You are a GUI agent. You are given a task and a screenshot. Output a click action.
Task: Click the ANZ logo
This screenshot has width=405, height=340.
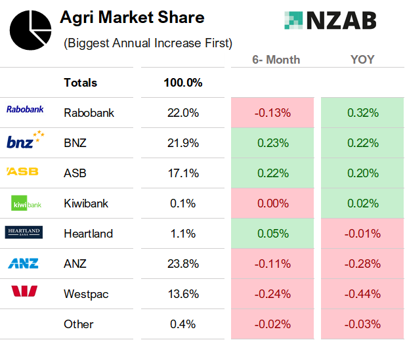tap(24, 263)
